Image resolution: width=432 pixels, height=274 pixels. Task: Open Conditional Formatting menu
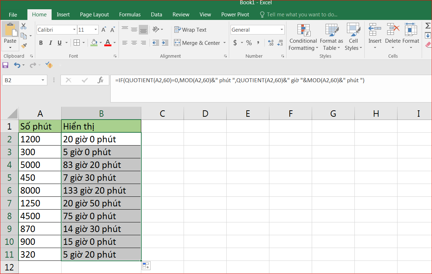303,37
